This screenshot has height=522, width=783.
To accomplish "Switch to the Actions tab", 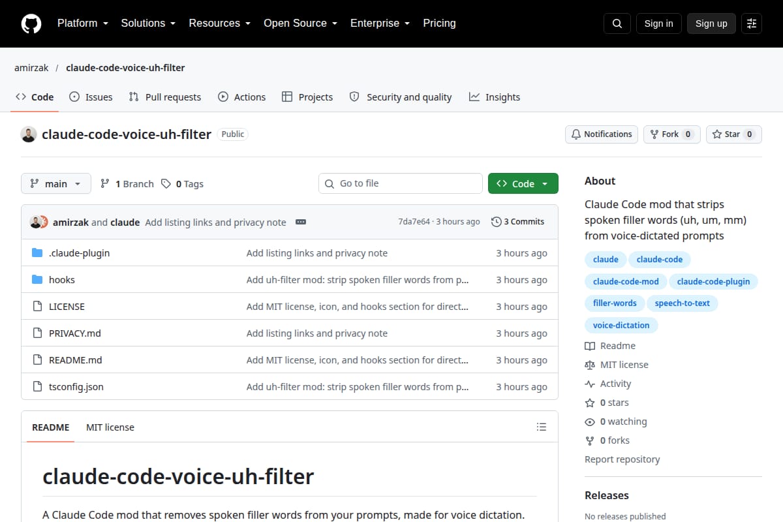I will pos(242,97).
